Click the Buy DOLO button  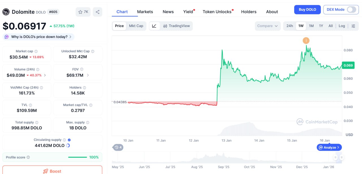tap(307, 10)
